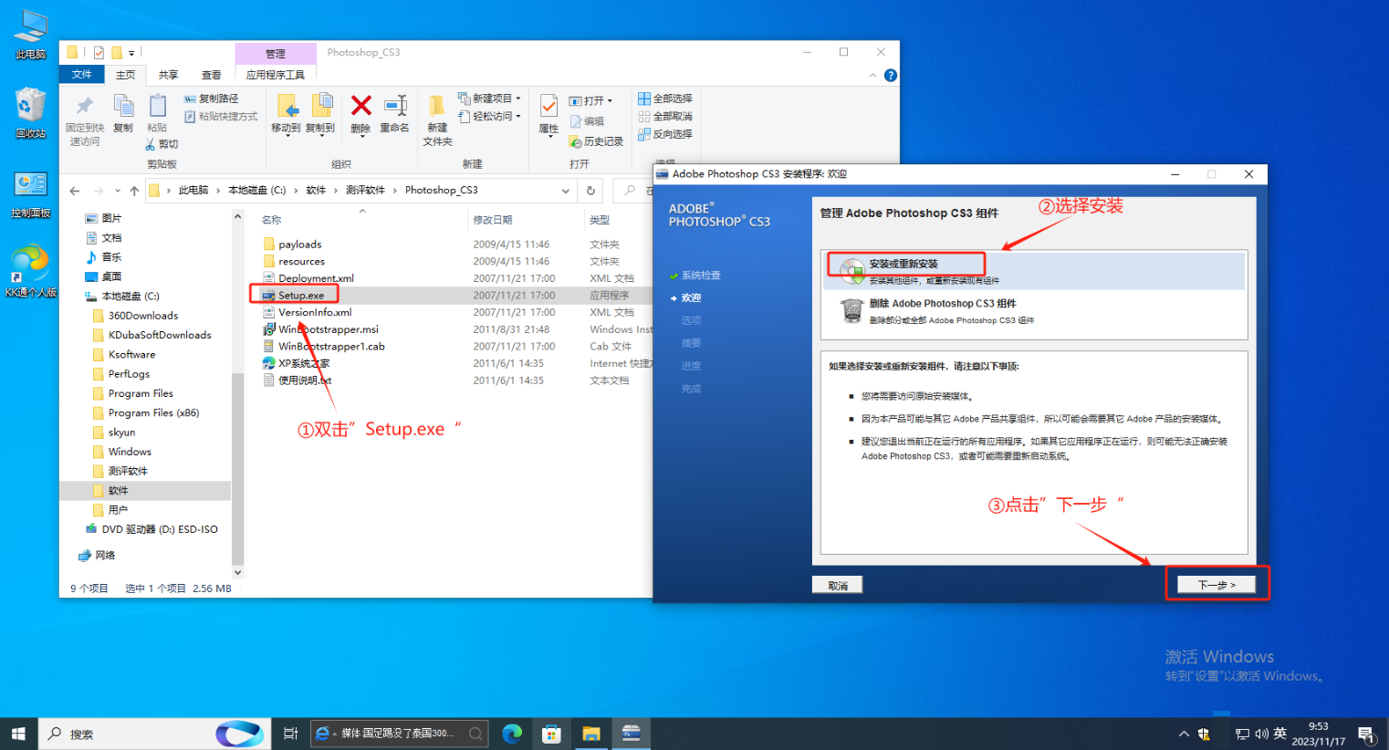Screen dimensions: 1389x750
Task: Open the Application Tools tab
Action: [x=276, y=75]
